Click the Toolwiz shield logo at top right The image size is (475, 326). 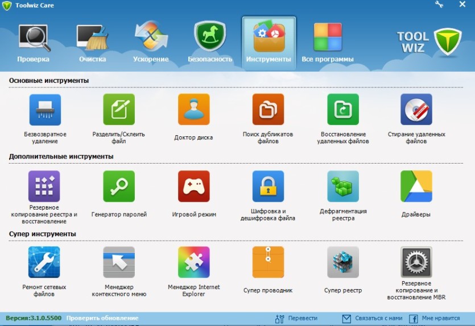[x=448, y=41]
